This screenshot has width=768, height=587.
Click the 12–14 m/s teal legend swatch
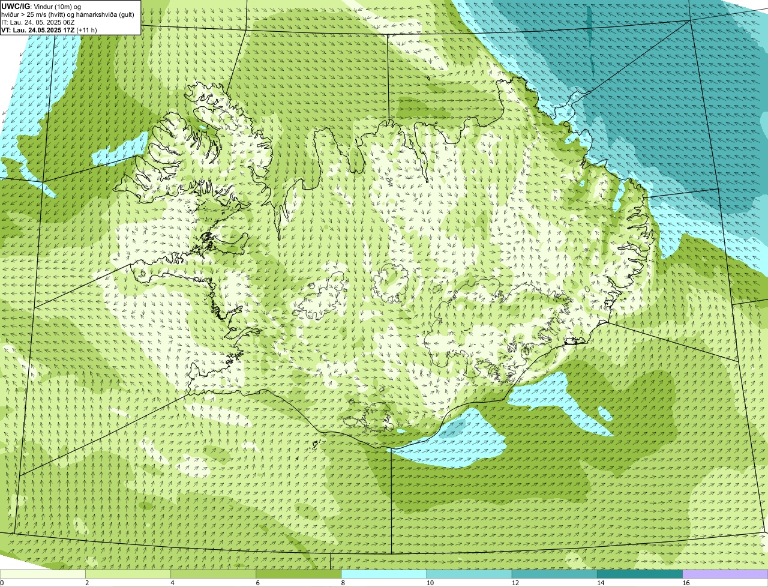[554, 574]
